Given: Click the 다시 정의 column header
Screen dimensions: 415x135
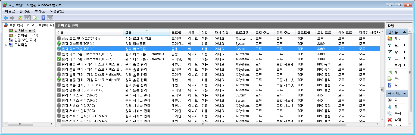Looking at the screenshot, I should coord(223,33).
